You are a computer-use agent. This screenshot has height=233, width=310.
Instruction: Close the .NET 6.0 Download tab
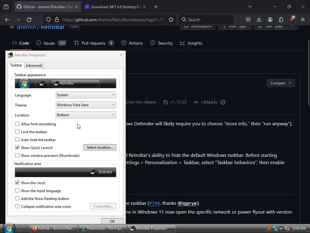click(144, 7)
